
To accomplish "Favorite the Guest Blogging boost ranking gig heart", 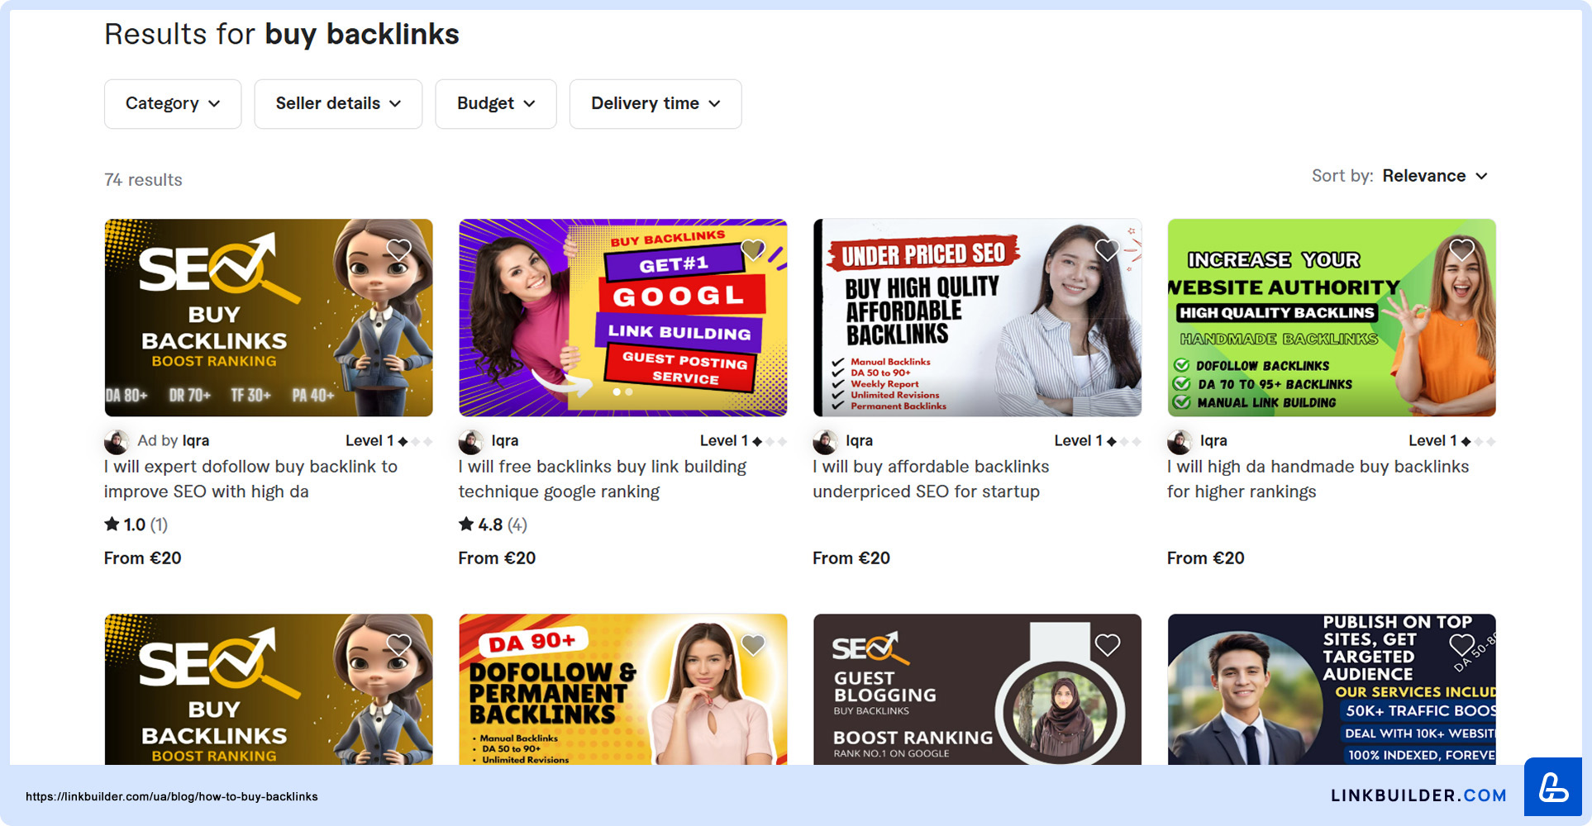I will tap(1108, 644).
